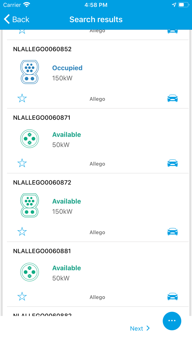192x341 pixels.
Task: Tap the car navigation icon for NLALLEGO0060852
Action: 172,98
